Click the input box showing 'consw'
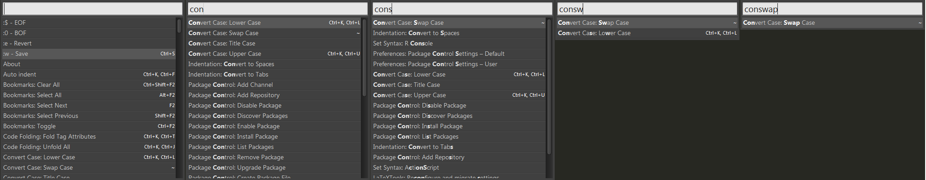 point(647,9)
